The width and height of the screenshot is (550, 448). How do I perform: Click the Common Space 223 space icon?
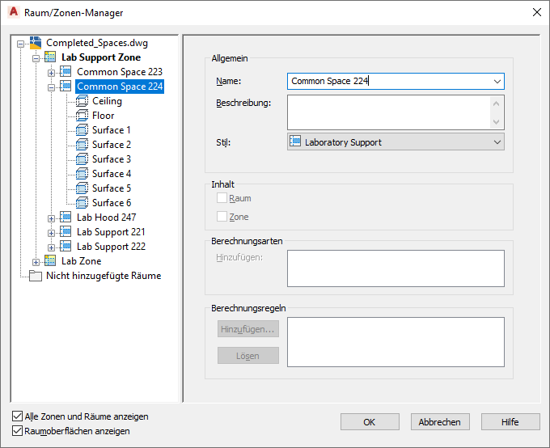[66, 72]
